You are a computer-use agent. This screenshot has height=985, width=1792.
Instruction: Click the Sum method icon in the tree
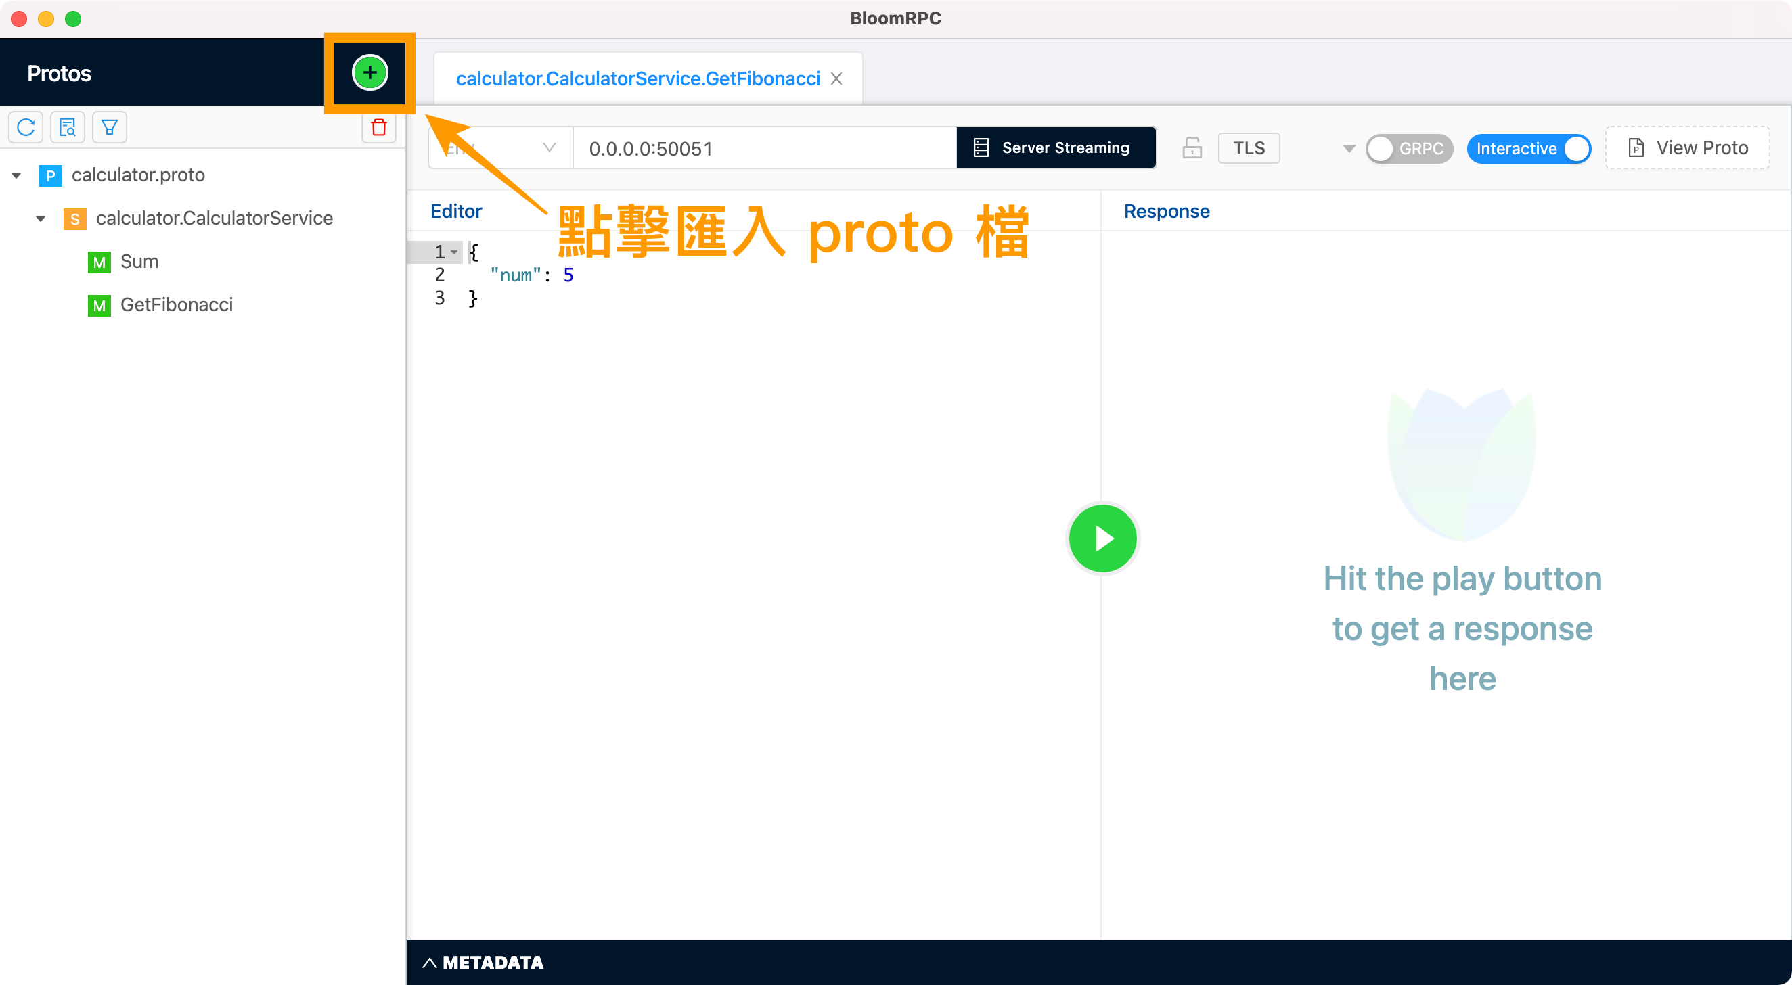99,262
